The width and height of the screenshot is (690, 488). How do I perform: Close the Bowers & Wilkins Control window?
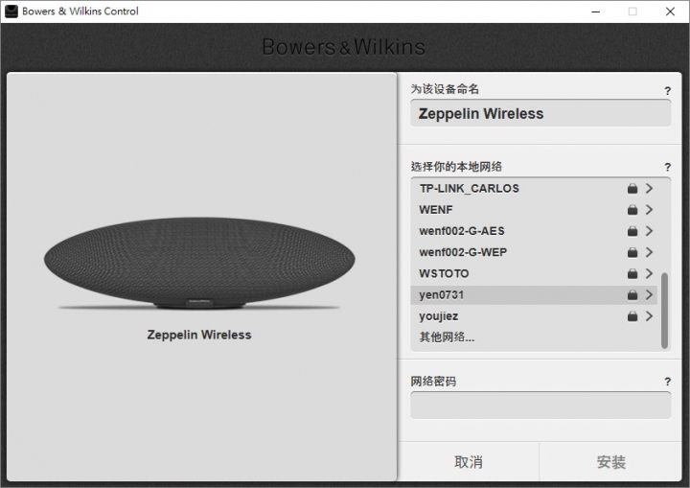670,12
